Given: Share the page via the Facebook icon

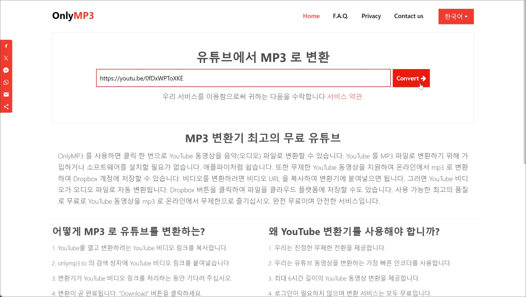Looking at the screenshot, I should point(6,46).
